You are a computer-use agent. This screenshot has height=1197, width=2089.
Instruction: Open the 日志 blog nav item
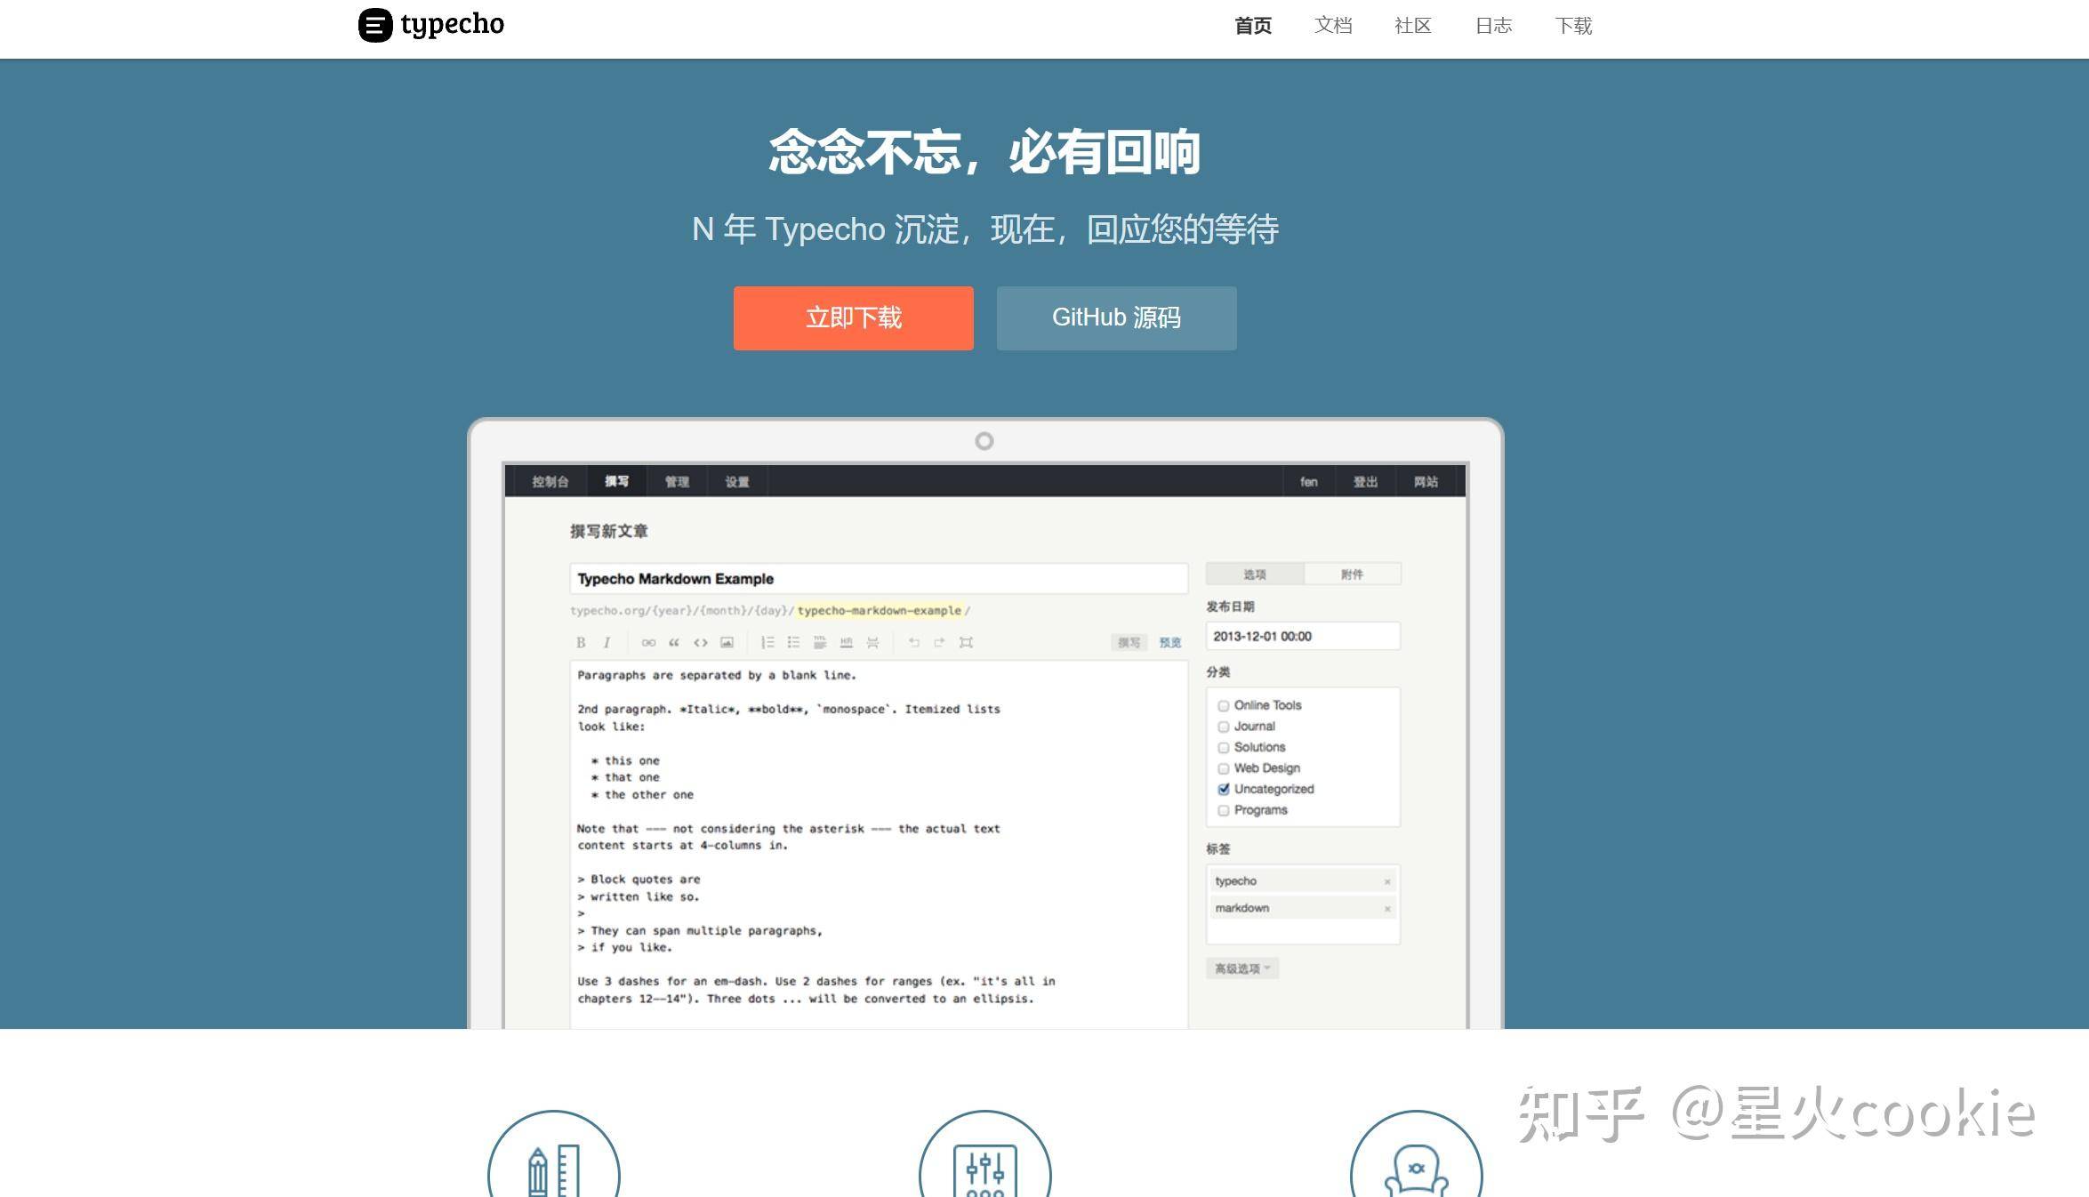[x=1493, y=26]
